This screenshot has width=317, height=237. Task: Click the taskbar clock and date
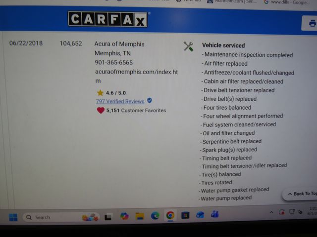coord(312,211)
